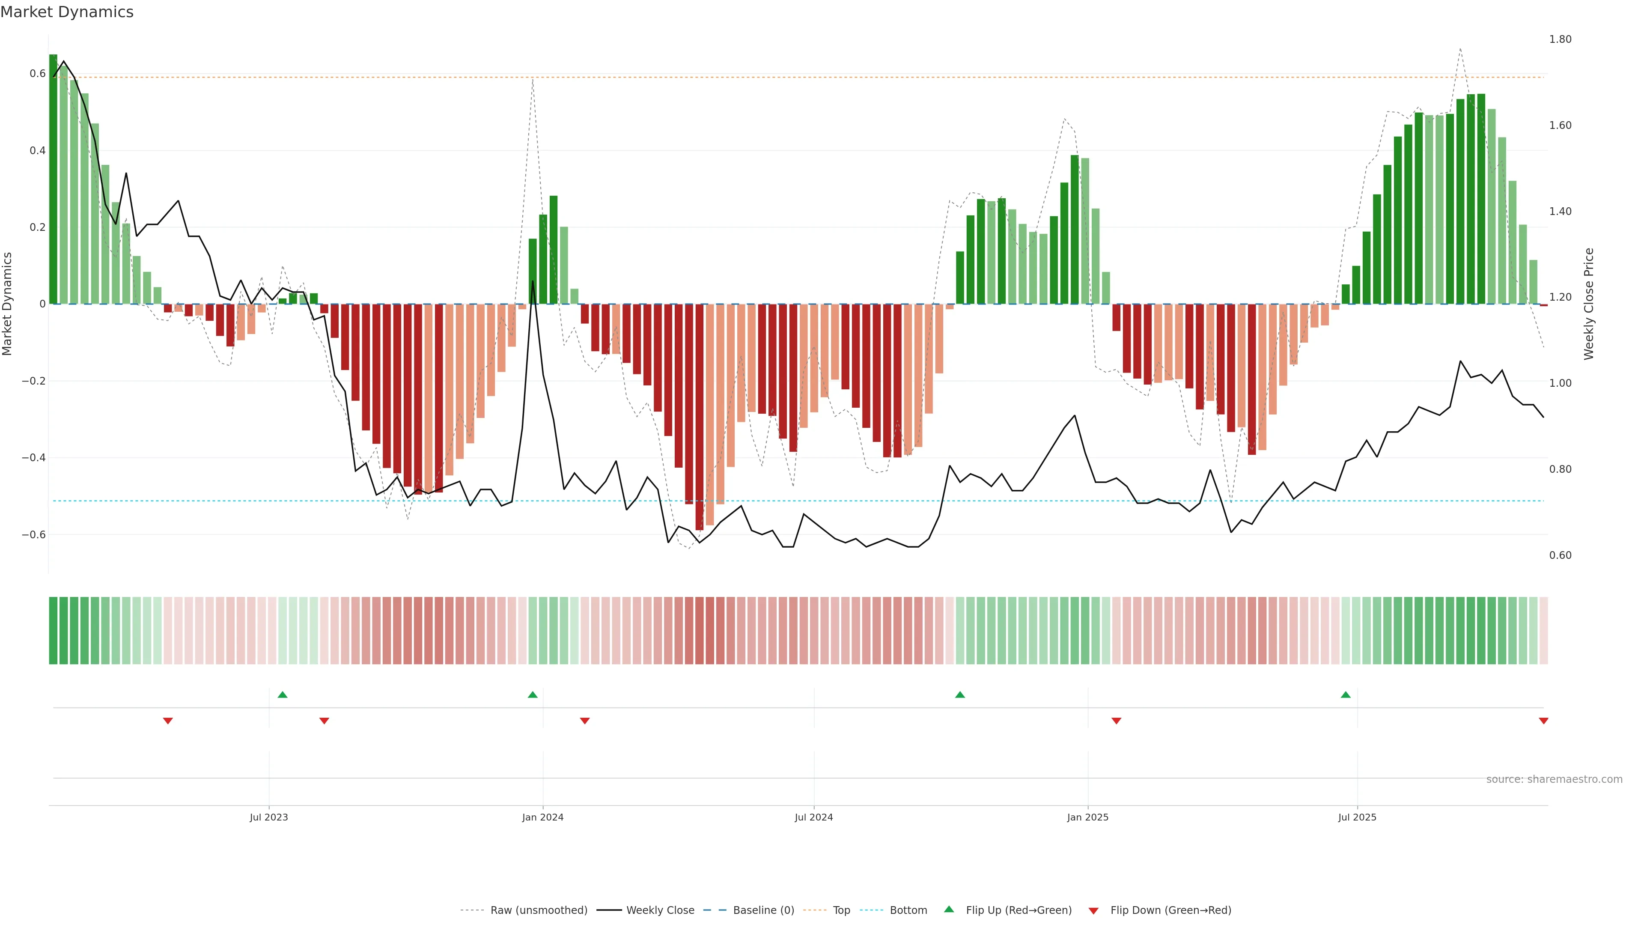The image size is (1644, 925).
Task: Toggle Baseline (0) legend entry
Action: coord(763,910)
